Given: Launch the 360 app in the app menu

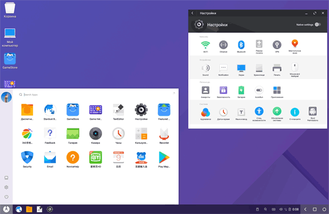Looking at the screenshot, I should pyautogui.click(x=27, y=136).
